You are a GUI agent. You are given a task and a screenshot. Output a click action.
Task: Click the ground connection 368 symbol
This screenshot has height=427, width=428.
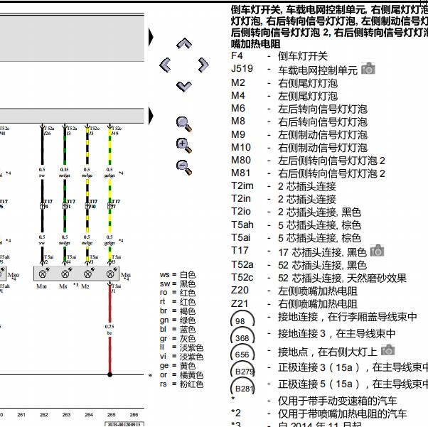(x=242, y=335)
